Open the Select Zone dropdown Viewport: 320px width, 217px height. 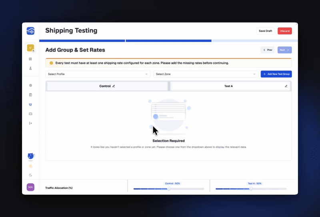(206, 74)
